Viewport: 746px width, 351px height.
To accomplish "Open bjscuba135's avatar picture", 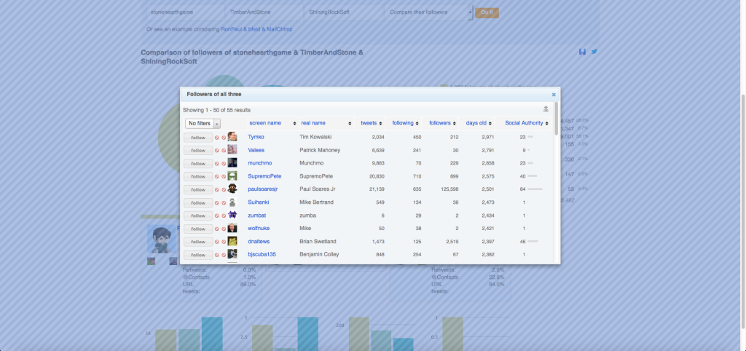I will tap(232, 254).
